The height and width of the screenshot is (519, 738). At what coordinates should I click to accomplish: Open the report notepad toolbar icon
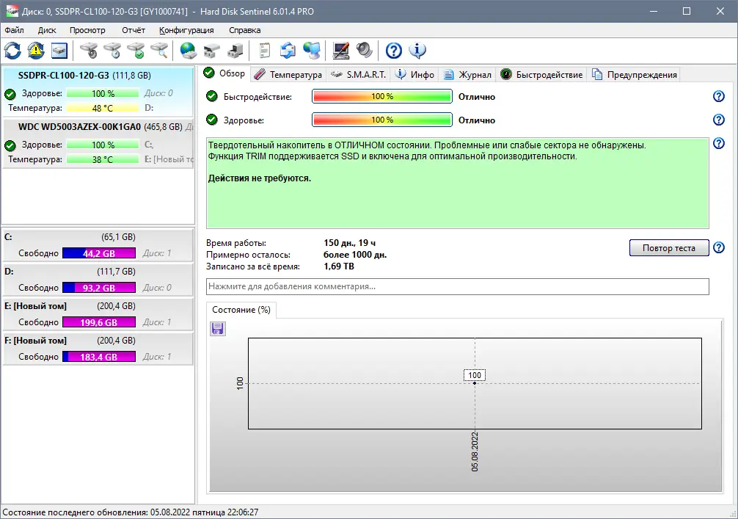click(x=265, y=51)
